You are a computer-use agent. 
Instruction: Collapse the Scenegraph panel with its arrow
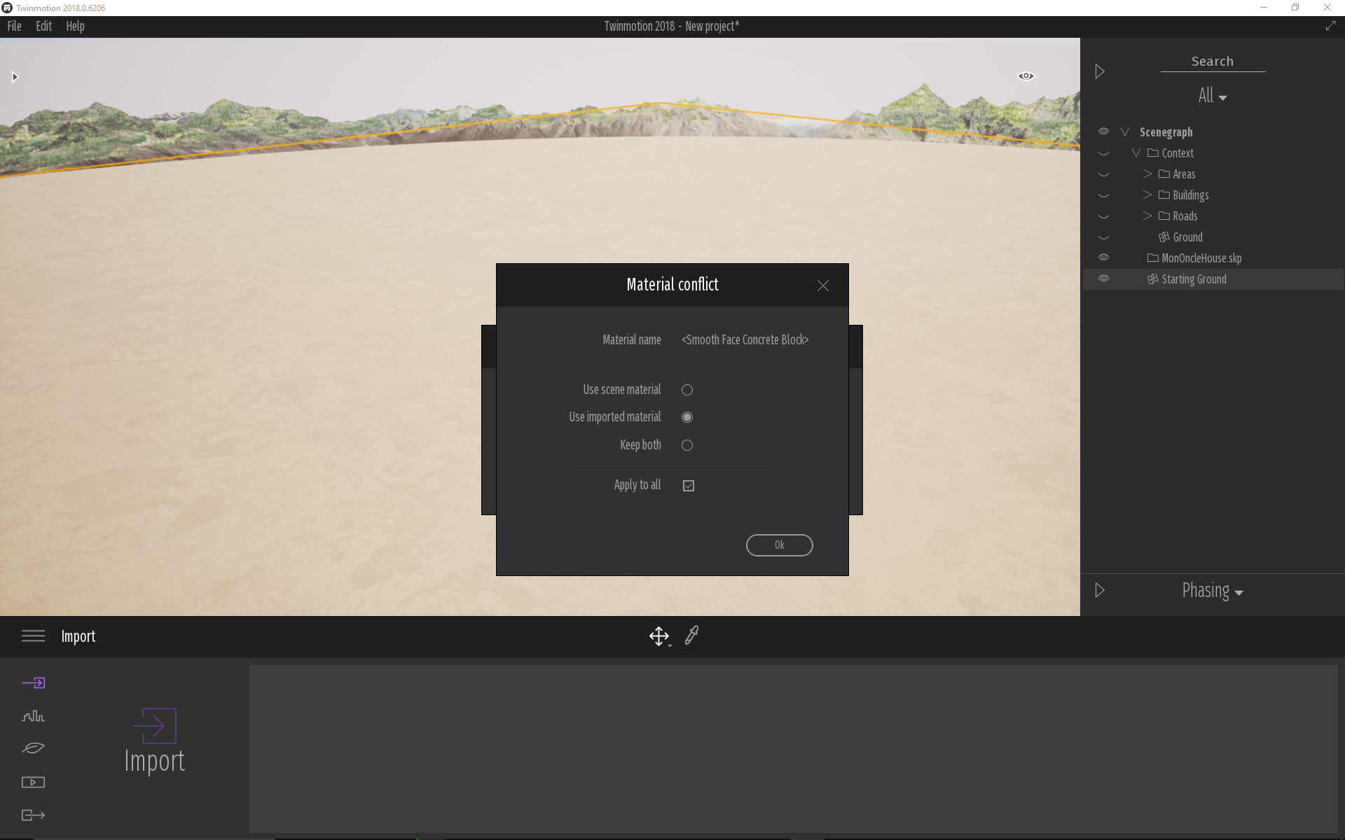[1100, 71]
